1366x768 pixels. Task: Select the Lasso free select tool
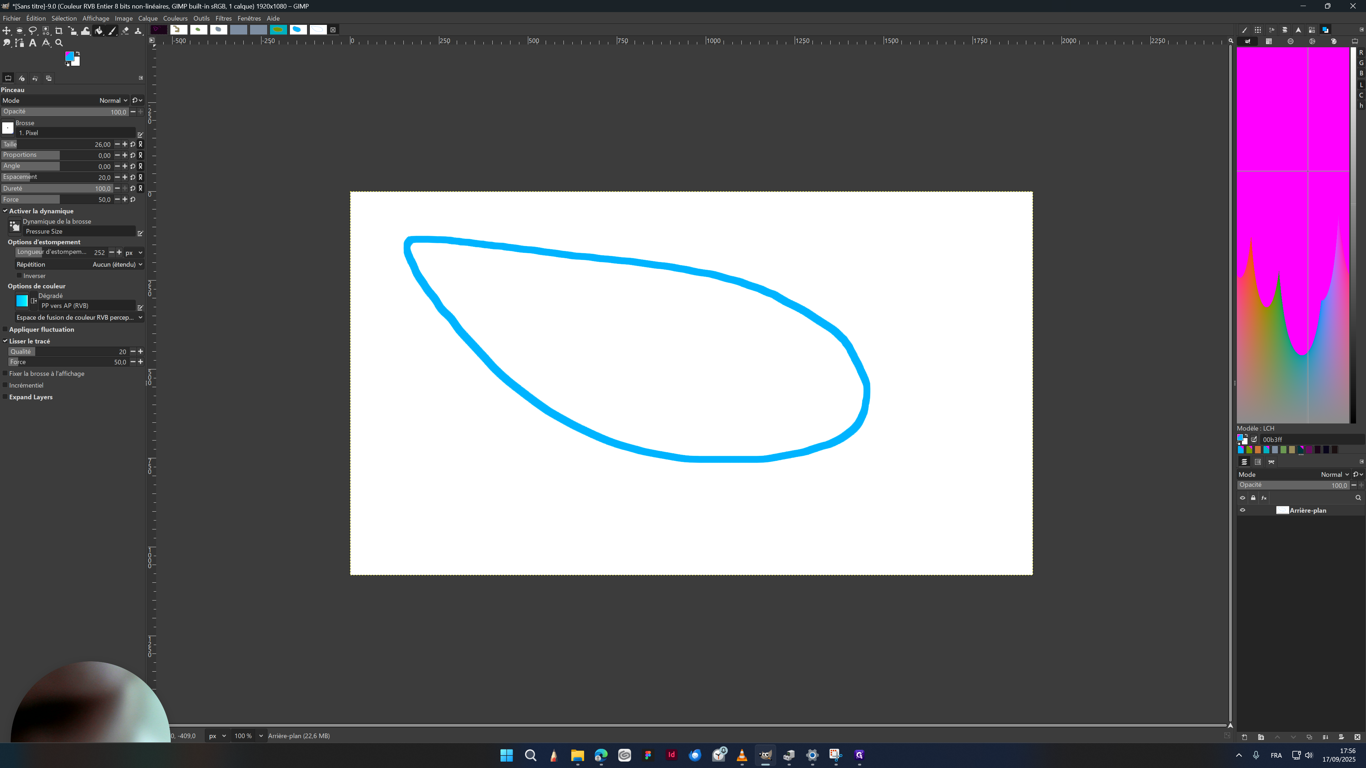(x=33, y=31)
